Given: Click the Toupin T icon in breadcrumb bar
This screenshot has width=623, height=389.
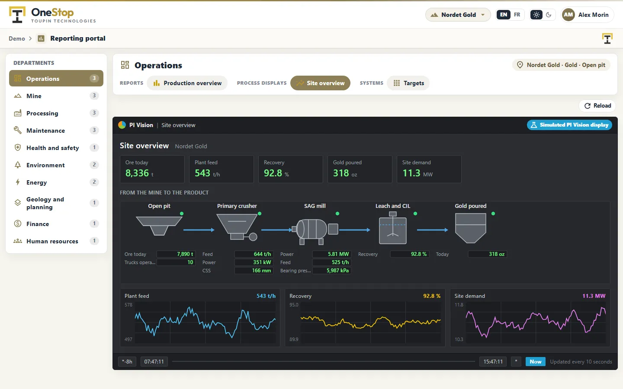Looking at the screenshot, I should [607, 38].
